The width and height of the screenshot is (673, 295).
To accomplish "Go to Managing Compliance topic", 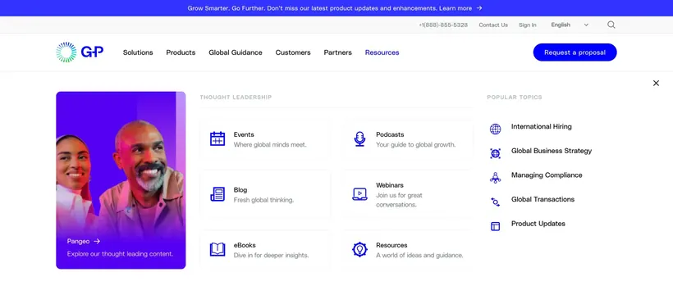I will (547, 175).
